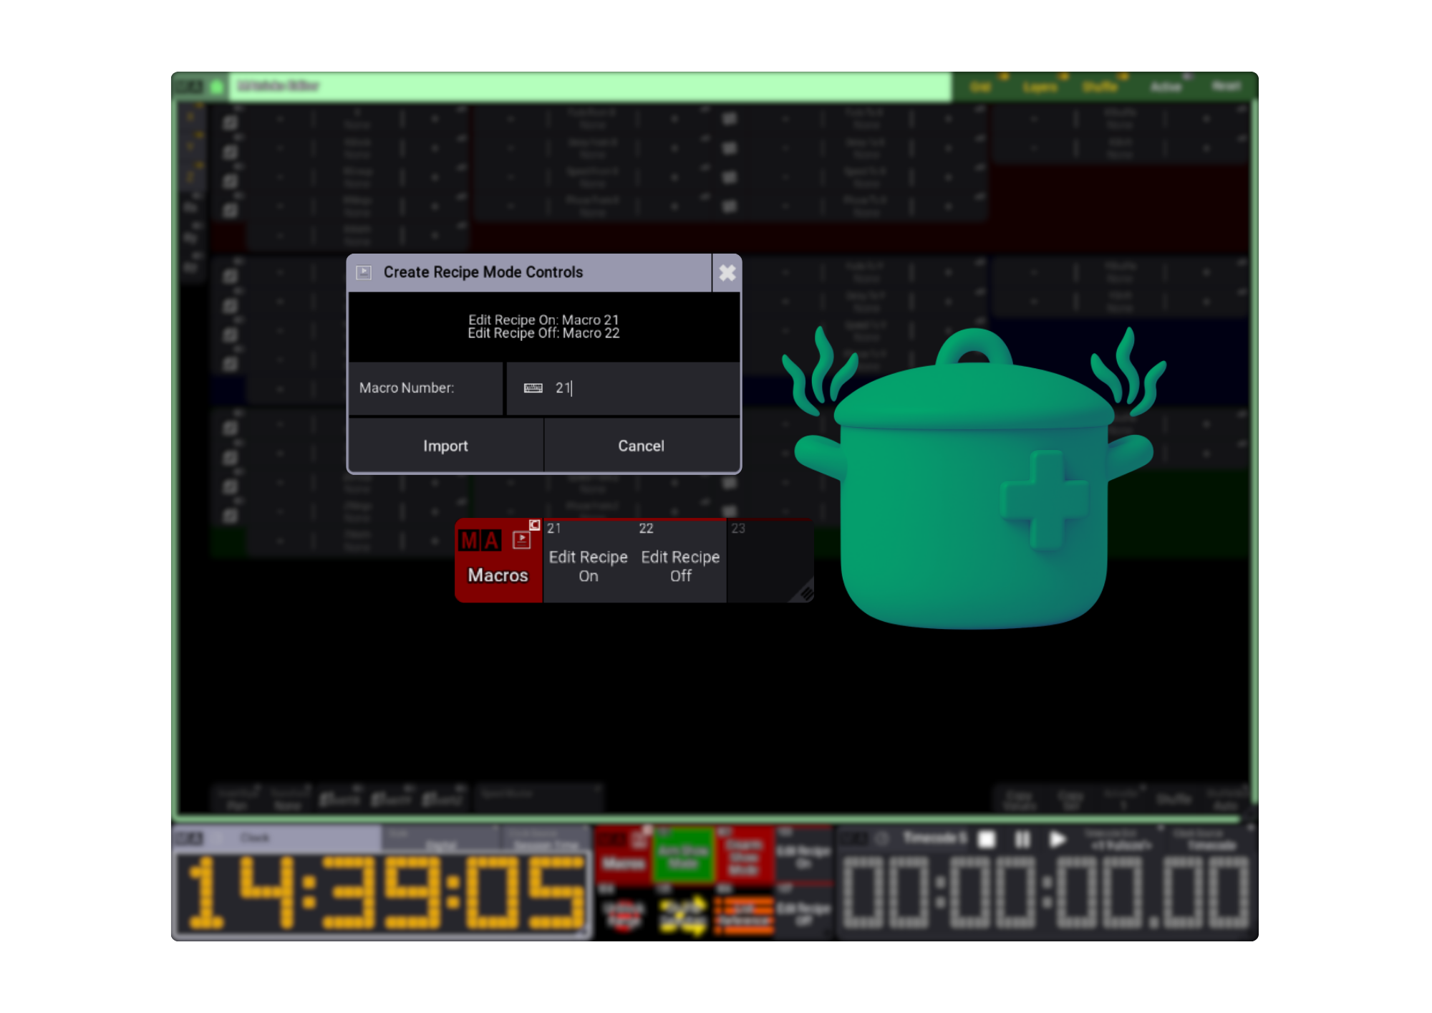
Task: Play the Timecode
Action: (1058, 839)
